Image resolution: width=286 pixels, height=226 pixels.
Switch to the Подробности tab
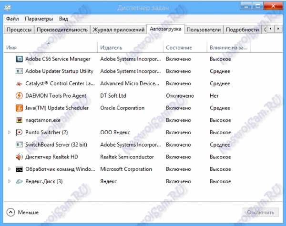point(242,29)
